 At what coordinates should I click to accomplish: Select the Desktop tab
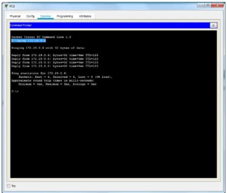(45, 16)
